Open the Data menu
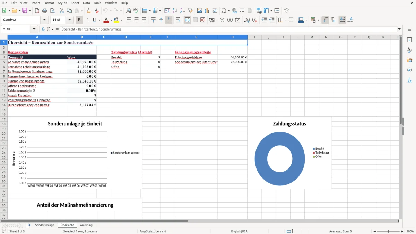 pyautogui.click(x=87, y=3)
